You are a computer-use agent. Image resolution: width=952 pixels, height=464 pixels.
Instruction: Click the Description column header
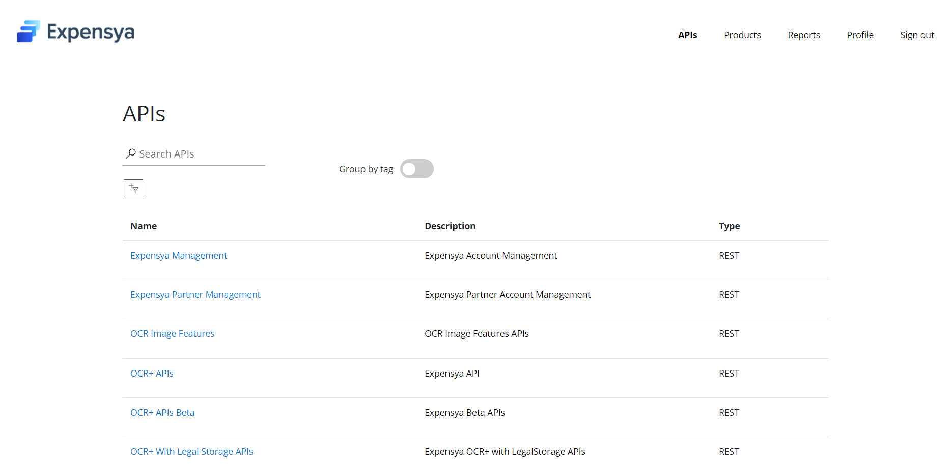(x=450, y=226)
